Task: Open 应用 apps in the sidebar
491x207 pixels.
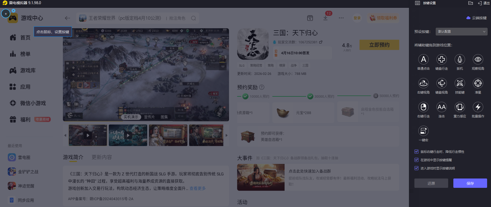Action: pos(20,87)
